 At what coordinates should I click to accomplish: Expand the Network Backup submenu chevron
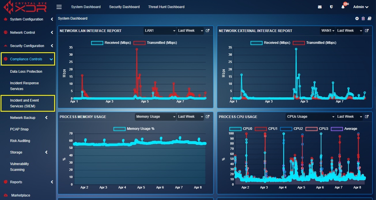[46, 118]
